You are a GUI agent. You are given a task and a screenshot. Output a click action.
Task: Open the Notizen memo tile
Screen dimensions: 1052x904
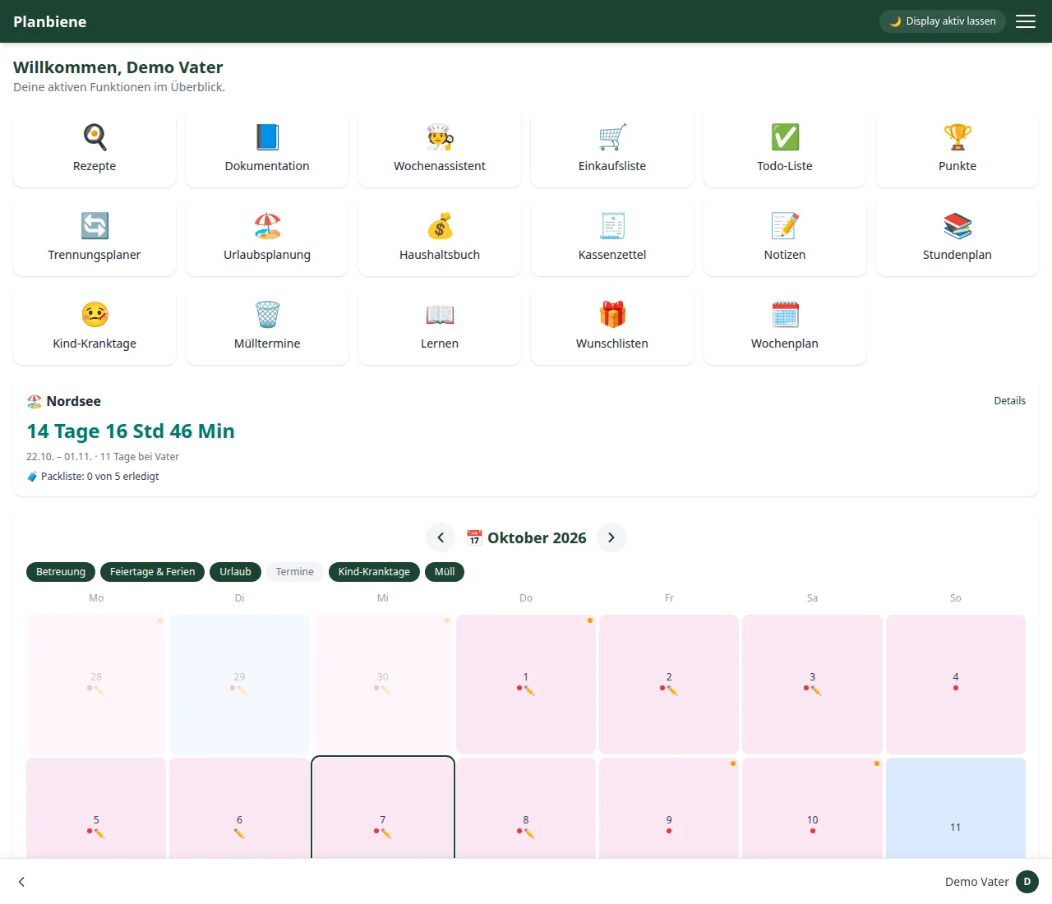pos(785,238)
